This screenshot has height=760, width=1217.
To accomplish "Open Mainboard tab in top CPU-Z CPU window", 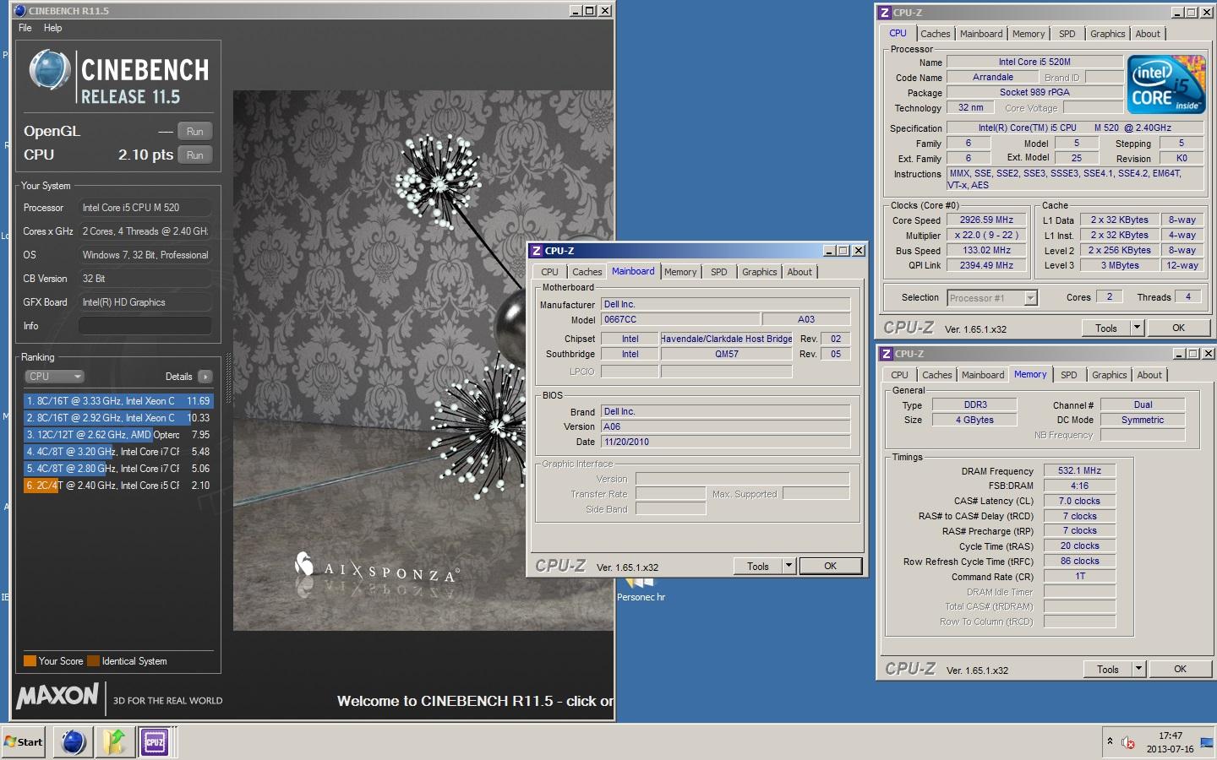I will pos(981,34).
